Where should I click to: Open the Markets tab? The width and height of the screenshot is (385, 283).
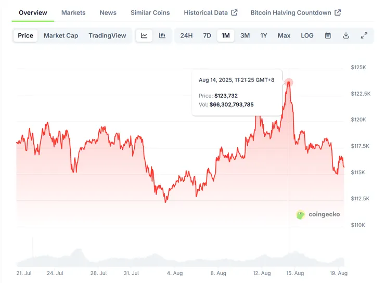coord(73,12)
